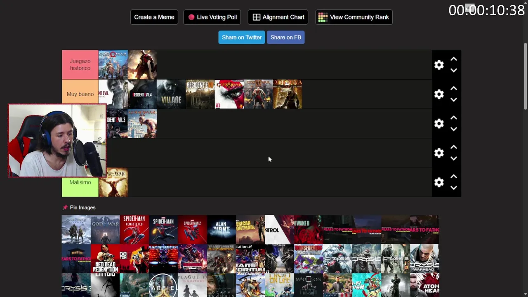This screenshot has width=528, height=297.
Task: Select dark Resident Evil 4 cover
Action: (x=142, y=94)
